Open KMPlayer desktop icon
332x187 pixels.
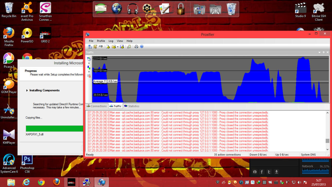9,136
